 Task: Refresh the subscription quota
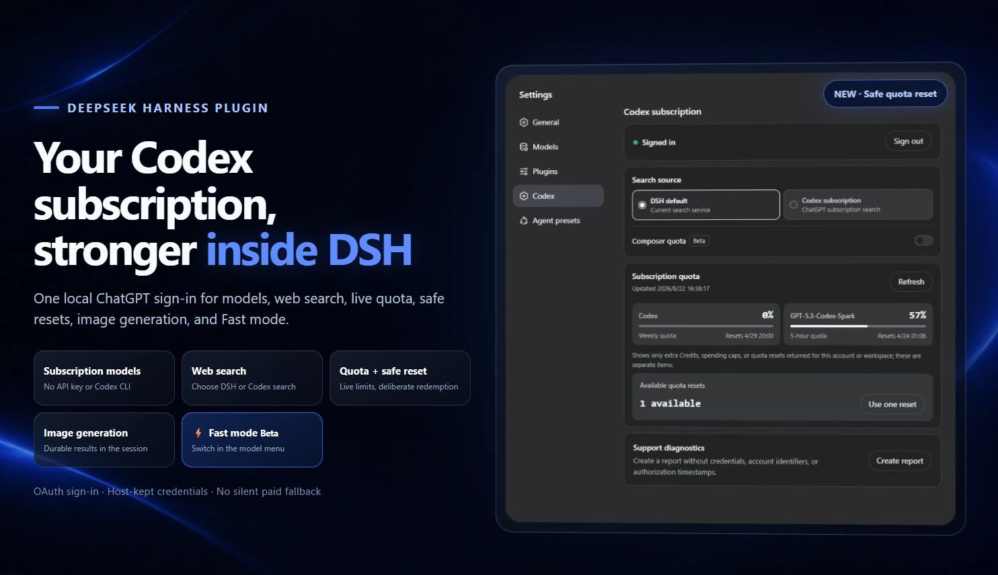[911, 282]
